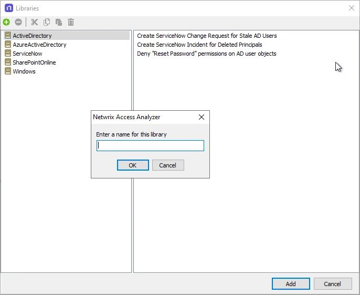Select the Windows library
The height and width of the screenshot is (295, 360).
click(24, 71)
